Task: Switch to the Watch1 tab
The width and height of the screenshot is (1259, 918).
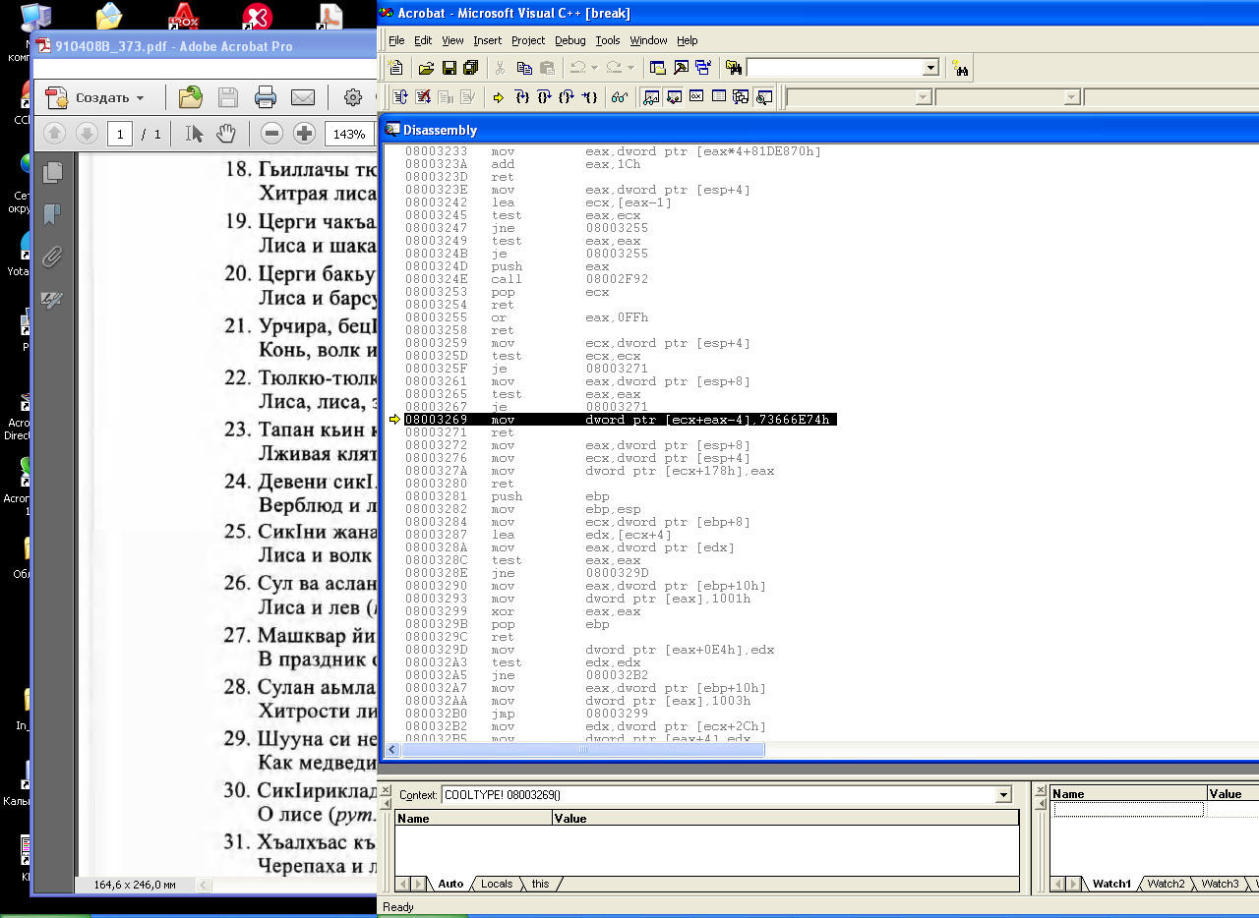Action: point(1111,884)
